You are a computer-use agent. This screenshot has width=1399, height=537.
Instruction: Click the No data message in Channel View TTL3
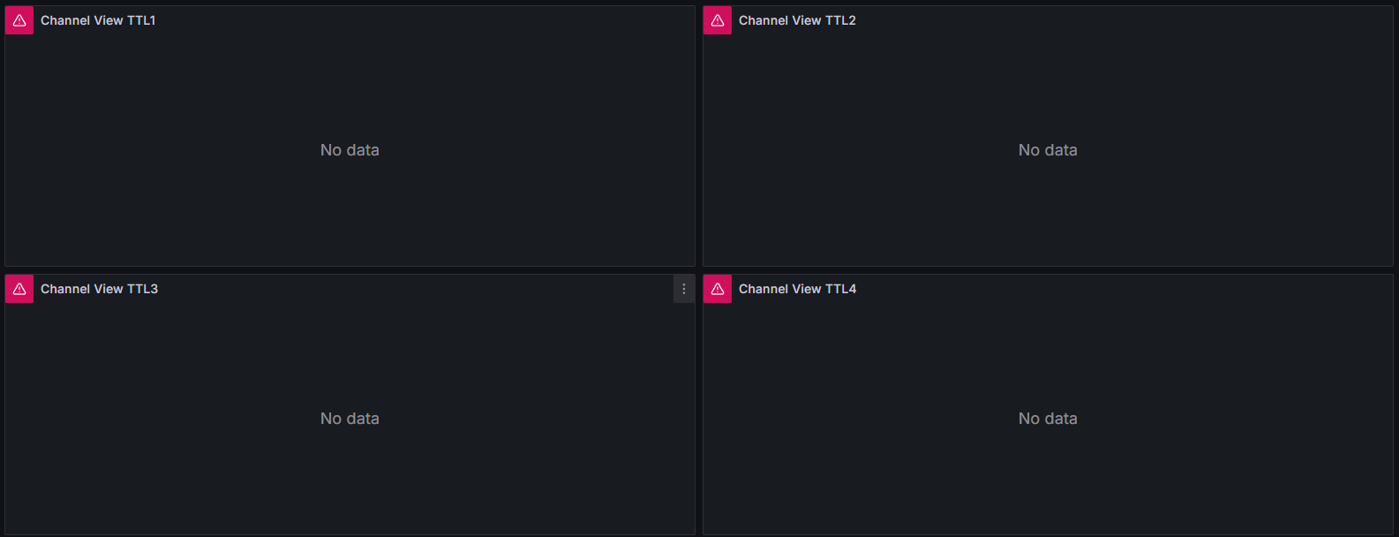coord(350,419)
